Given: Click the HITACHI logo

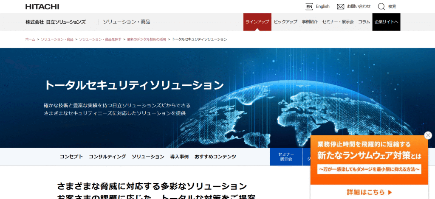Looking at the screenshot, I should pyautogui.click(x=42, y=7).
